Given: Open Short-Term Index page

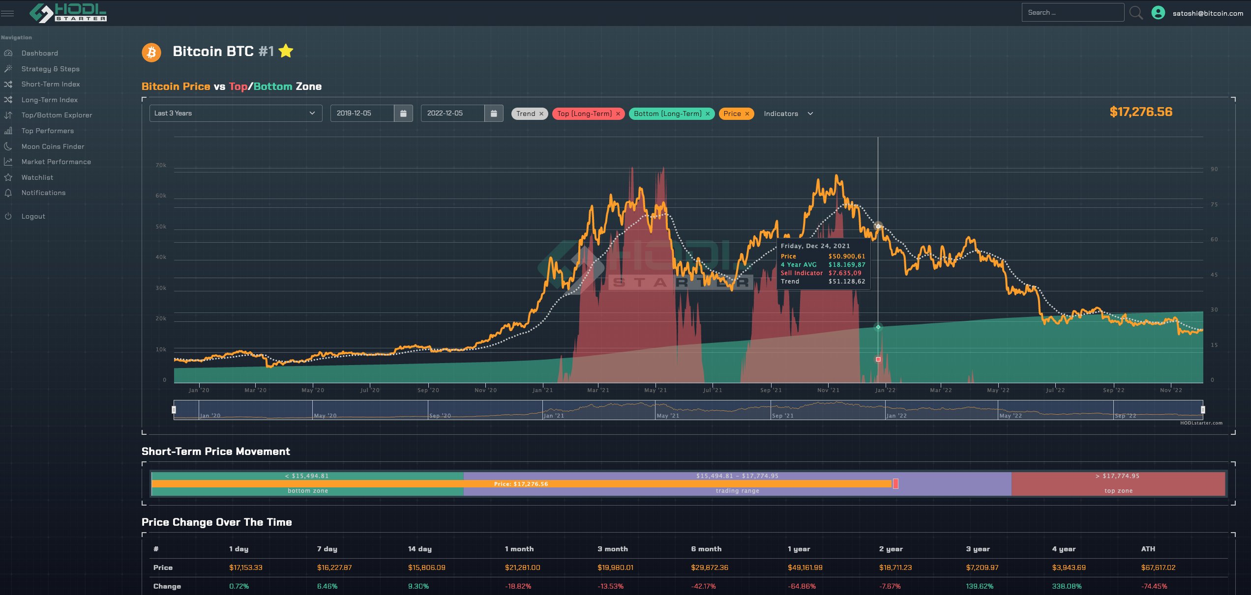Looking at the screenshot, I should tap(51, 85).
